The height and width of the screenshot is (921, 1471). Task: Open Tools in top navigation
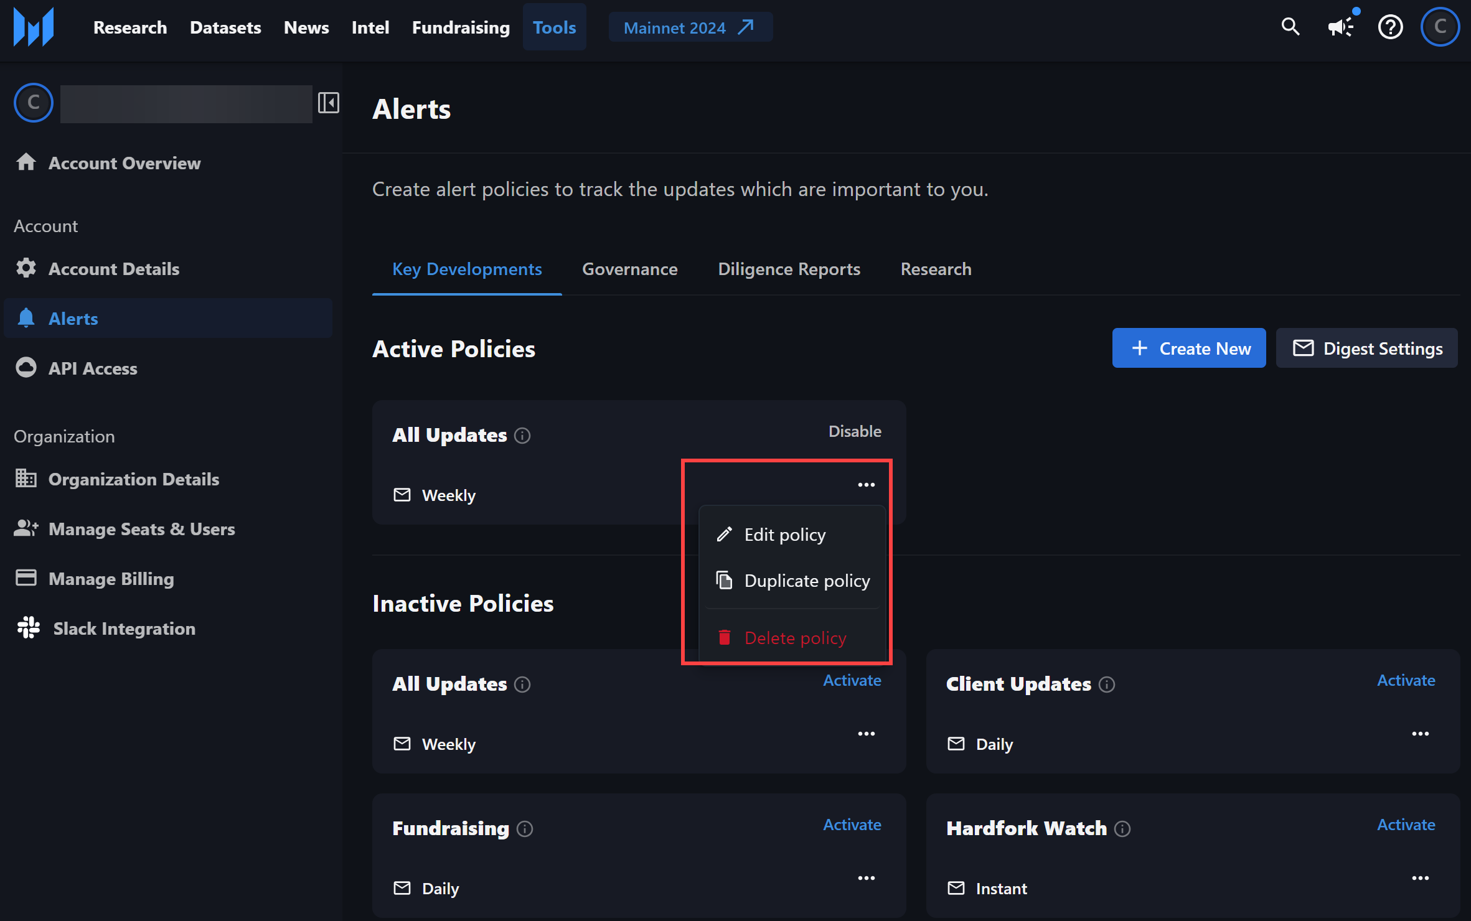(x=554, y=27)
